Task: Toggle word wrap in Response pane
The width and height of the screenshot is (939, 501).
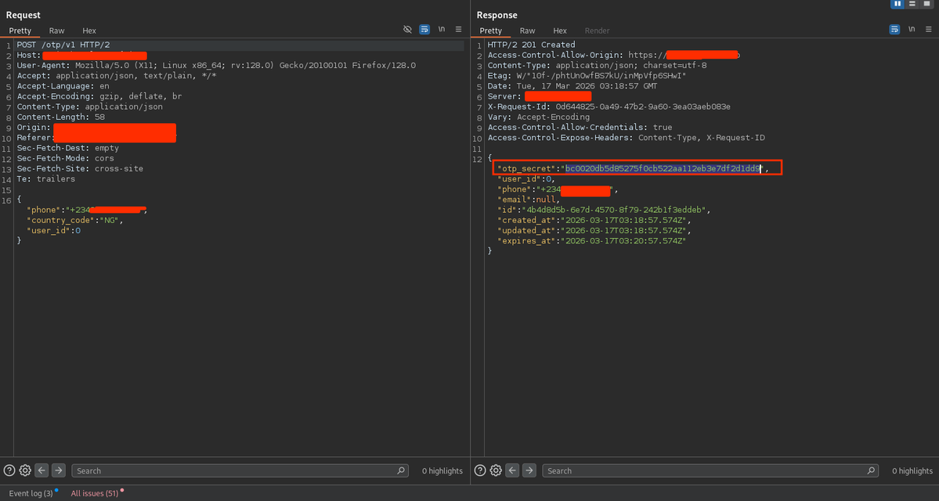Action: pyautogui.click(x=894, y=29)
